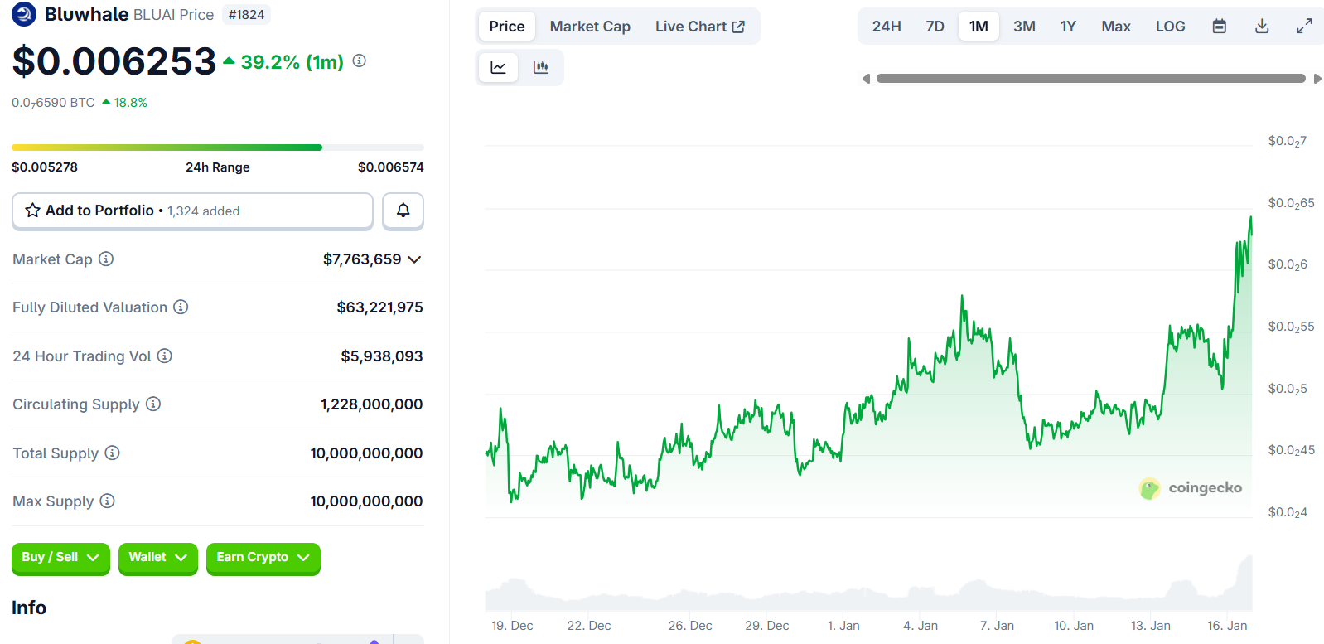Open the Buy / Sell dropdown

[x=60, y=558]
